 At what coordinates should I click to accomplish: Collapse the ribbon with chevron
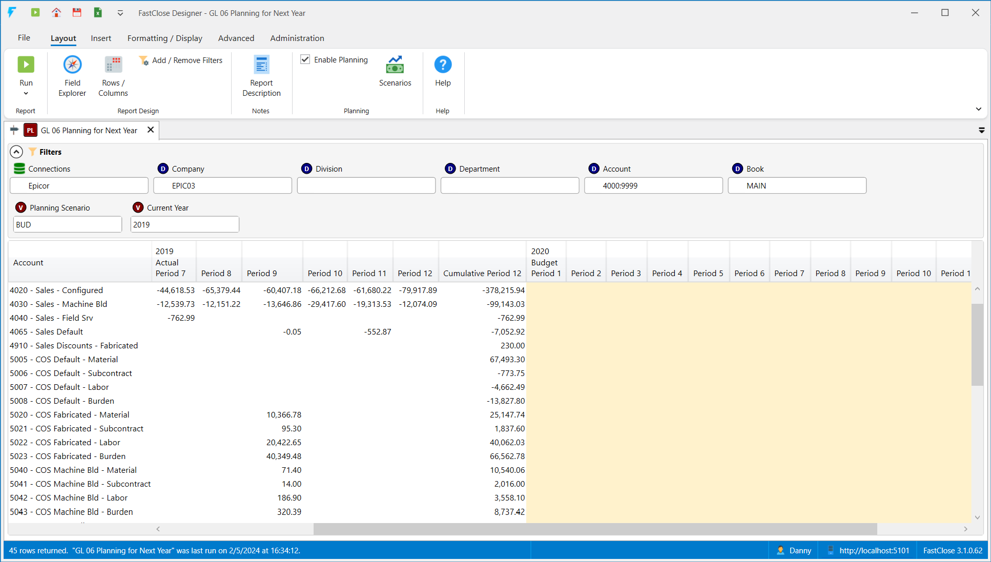coord(978,109)
